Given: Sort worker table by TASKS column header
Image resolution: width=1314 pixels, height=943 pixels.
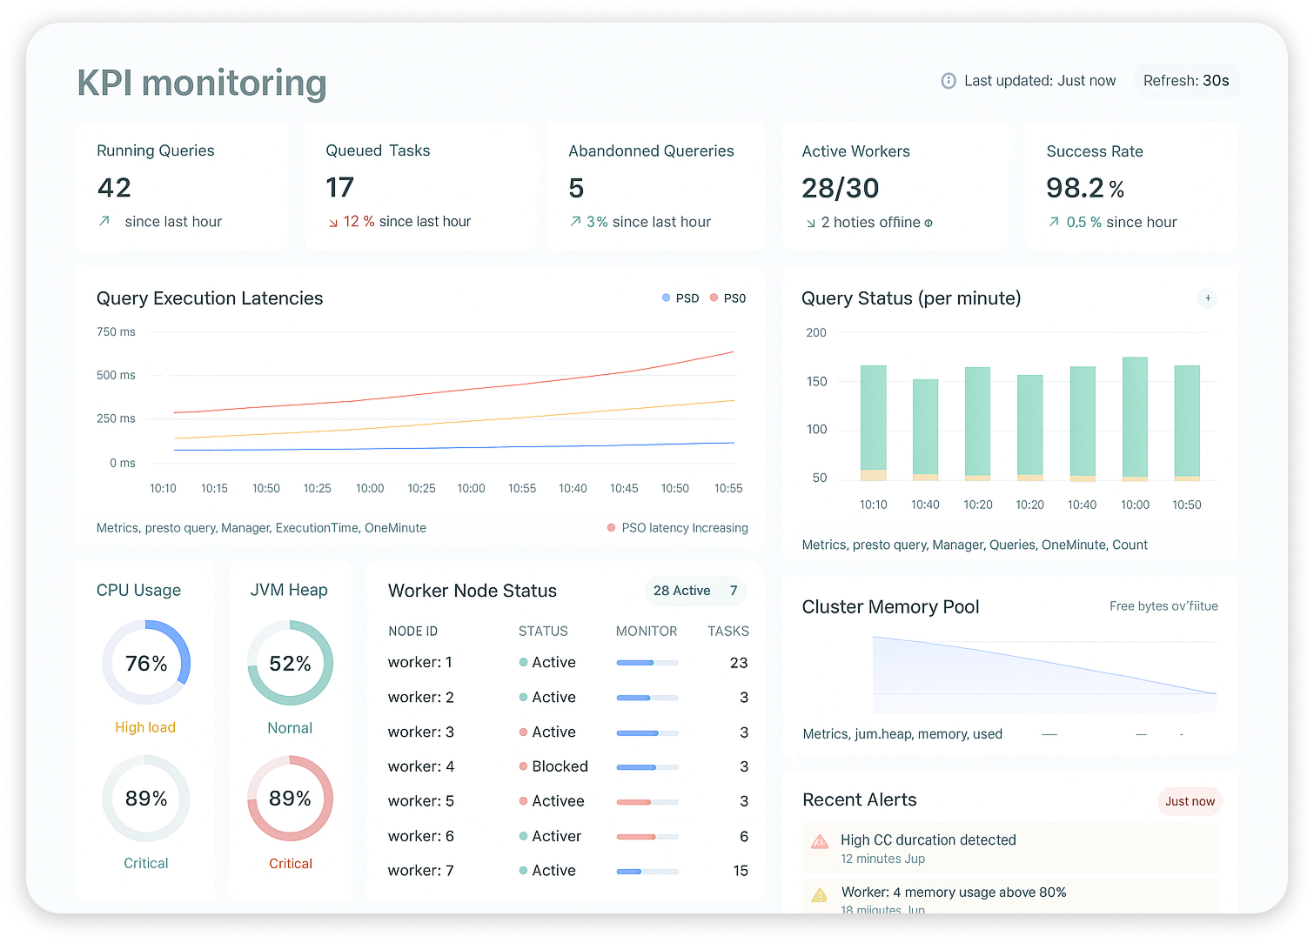Looking at the screenshot, I should 727,632.
